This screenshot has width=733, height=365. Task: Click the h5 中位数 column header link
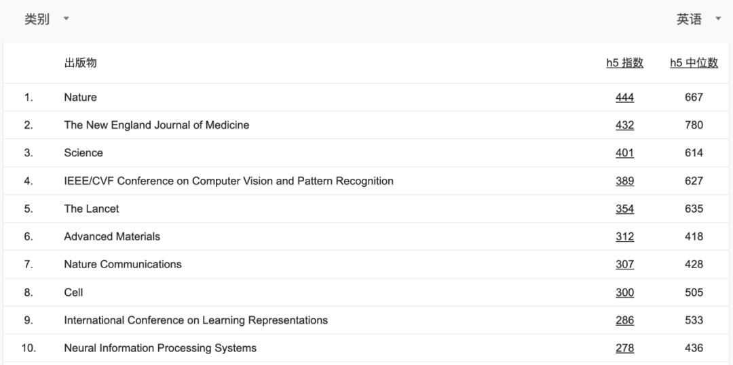694,63
